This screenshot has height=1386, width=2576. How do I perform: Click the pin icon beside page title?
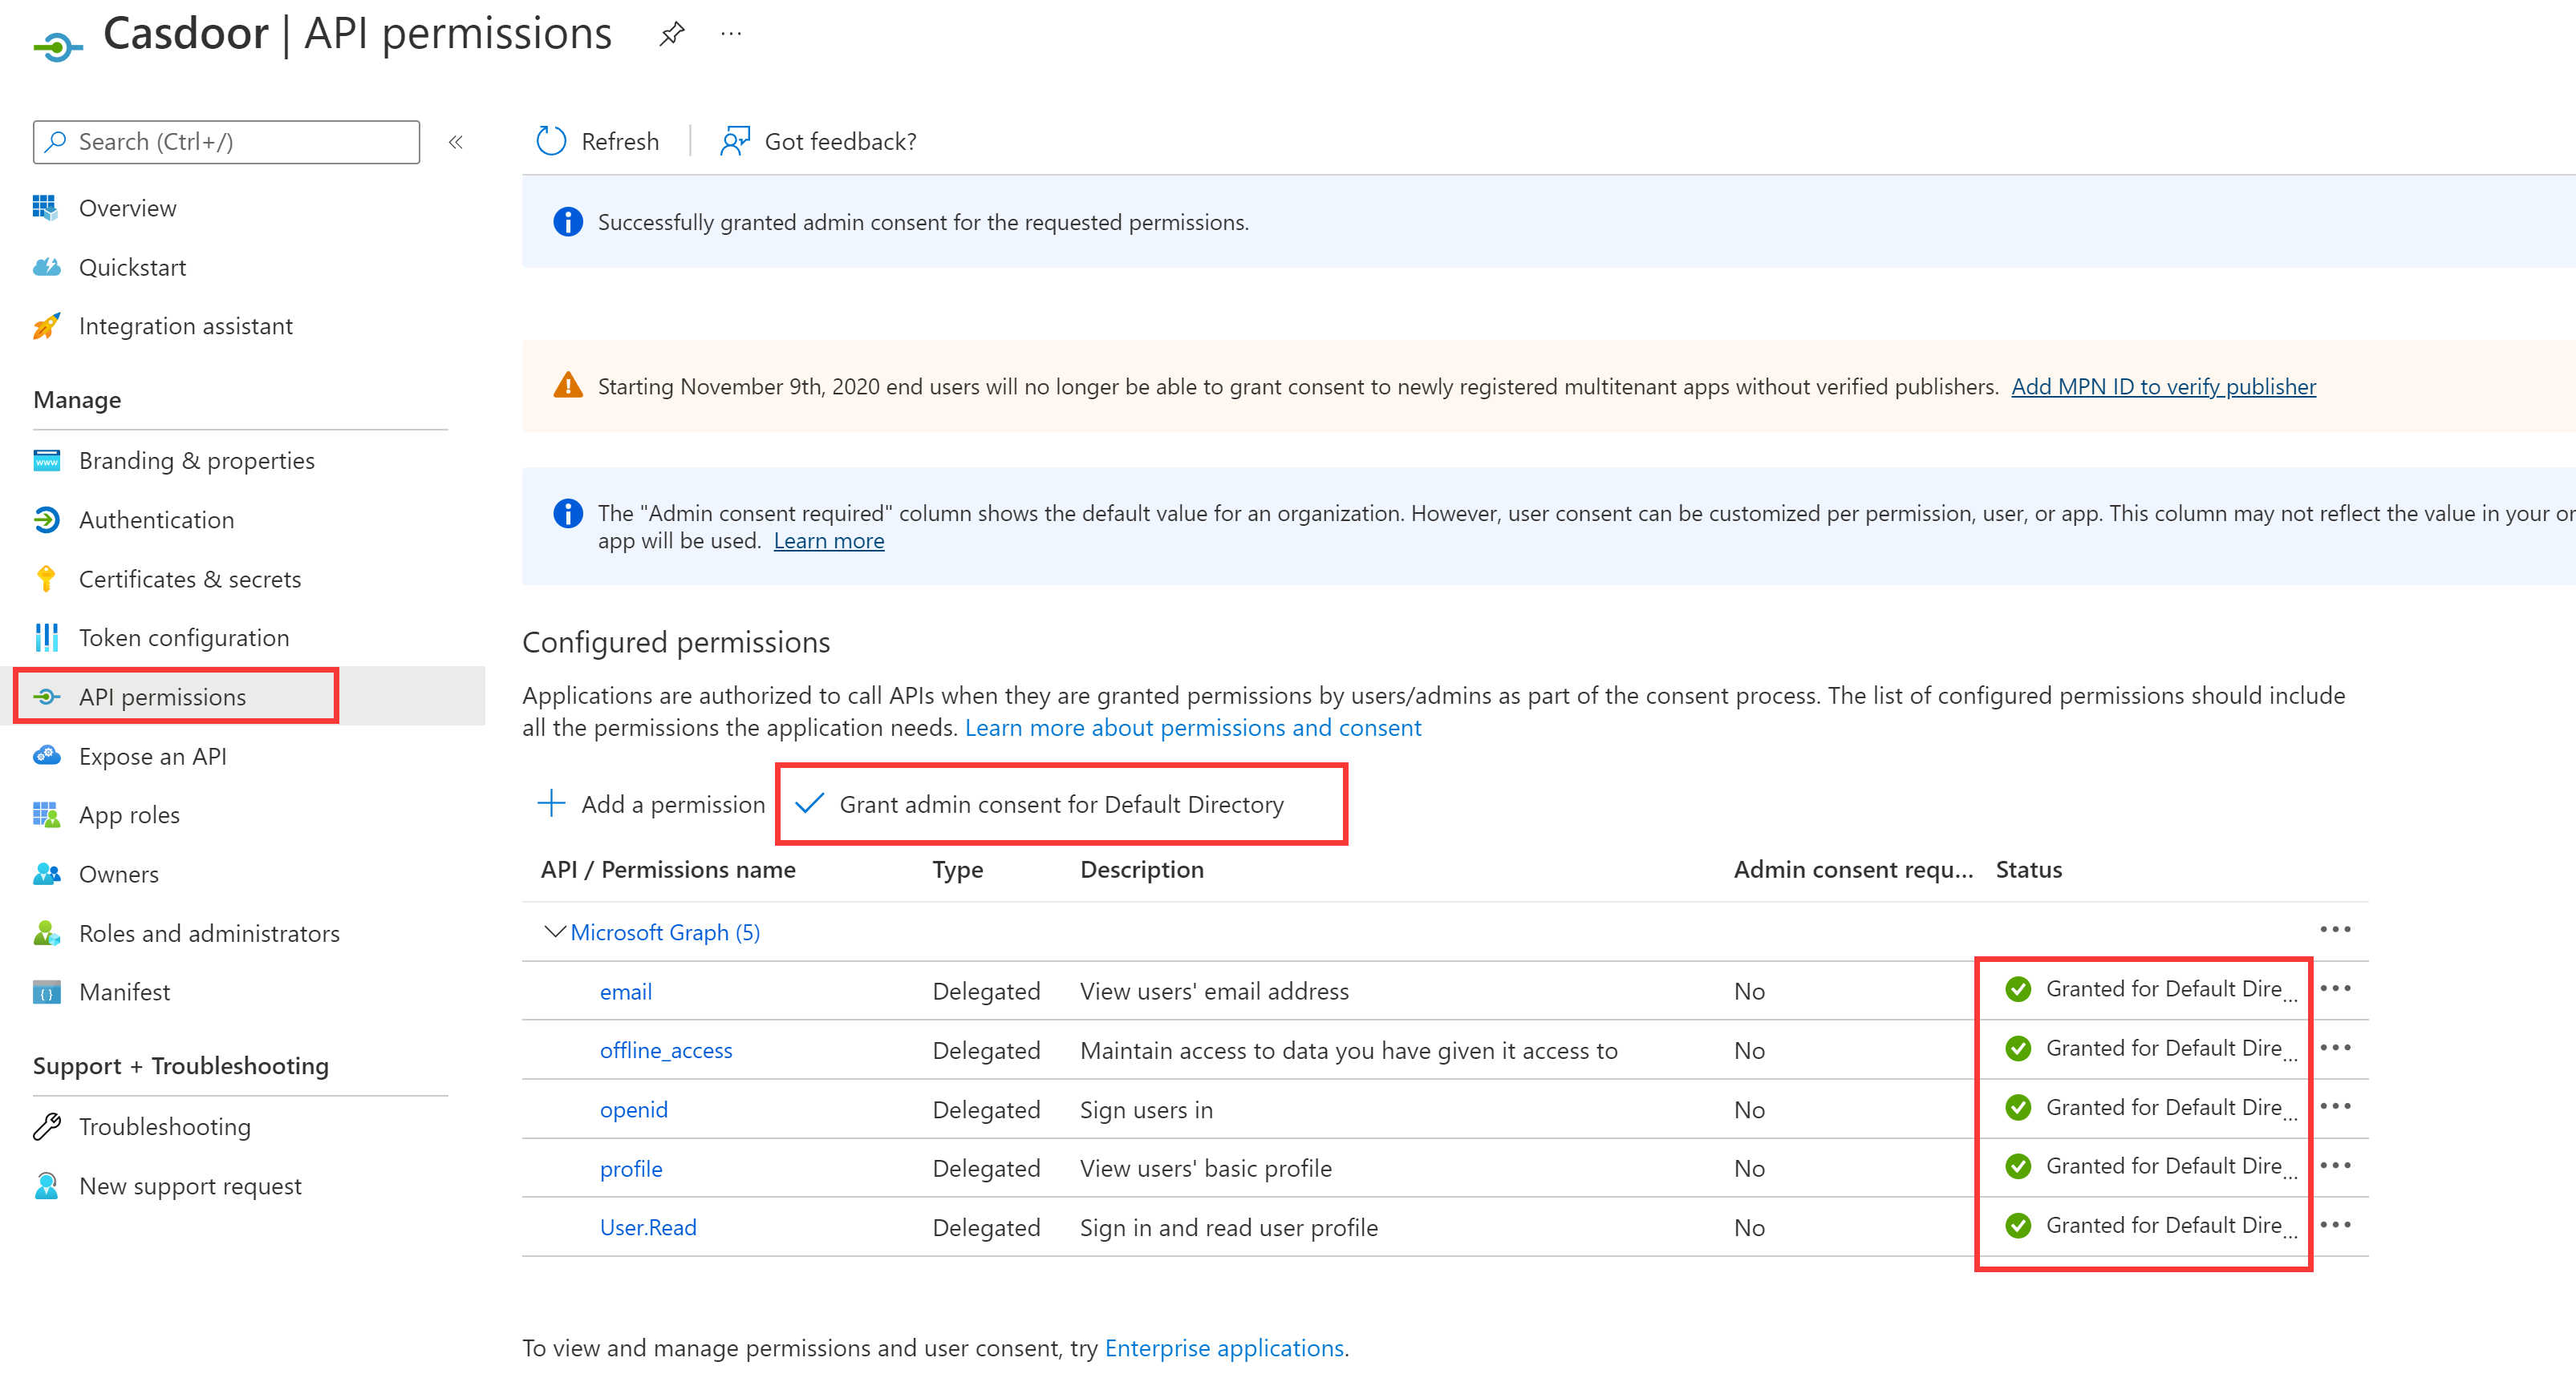click(x=672, y=35)
